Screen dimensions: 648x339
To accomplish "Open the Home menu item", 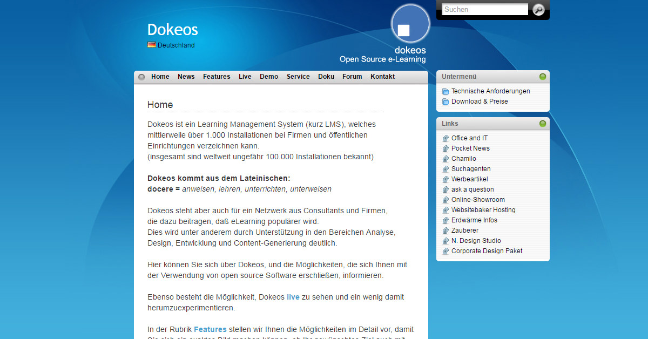I will (160, 77).
